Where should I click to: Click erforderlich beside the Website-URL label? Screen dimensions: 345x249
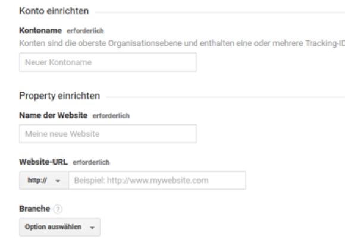coord(91,162)
